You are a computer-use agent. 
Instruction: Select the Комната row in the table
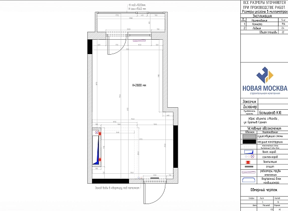[x=264, y=24]
